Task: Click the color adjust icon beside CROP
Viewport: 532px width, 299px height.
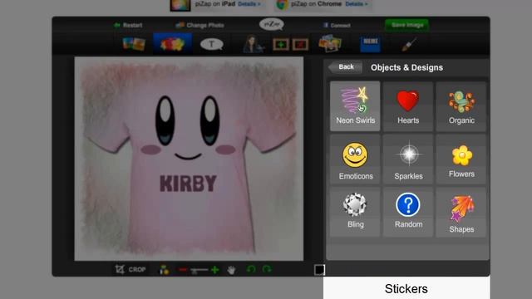Action: pyautogui.click(x=165, y=270)
